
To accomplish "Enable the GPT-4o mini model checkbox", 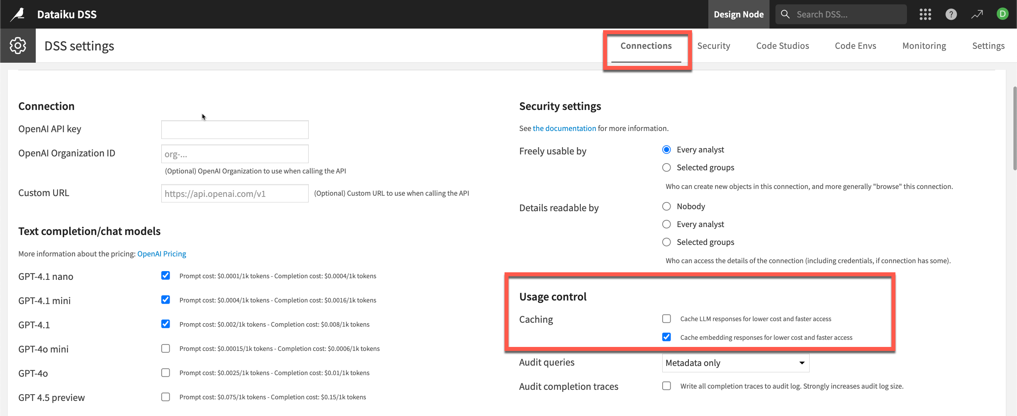I will (x=166, y=348).
